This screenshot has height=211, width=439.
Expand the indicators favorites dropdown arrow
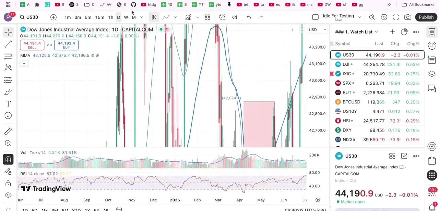click(198, 17)
